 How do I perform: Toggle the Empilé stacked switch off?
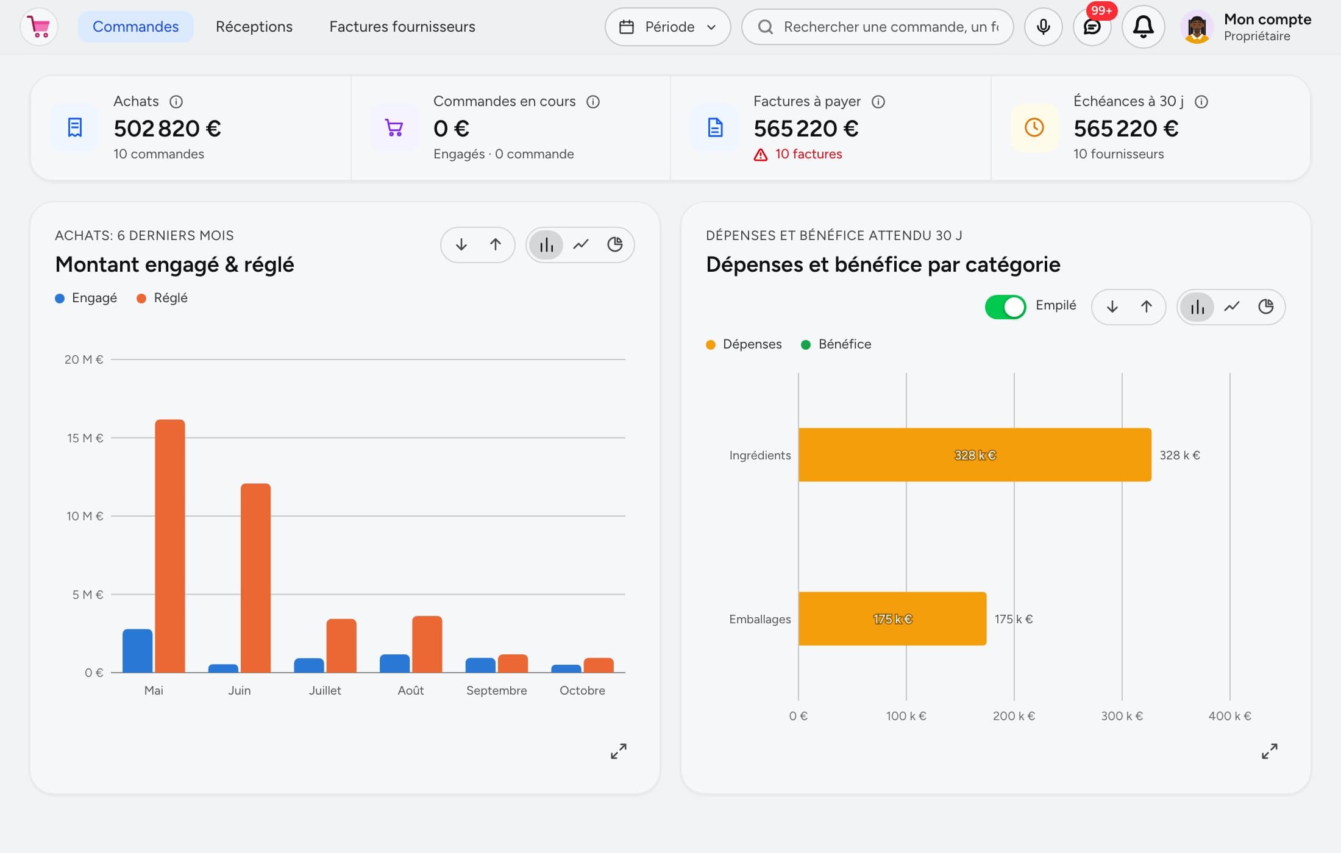(x=1005, y=306)
